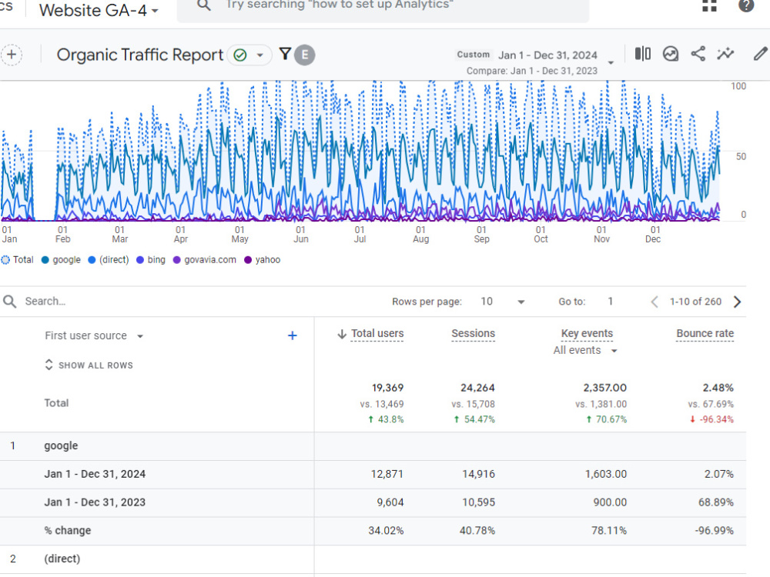Open First user source dimension dropdown
Viewport: 770px width, 577px height.
click(x=94, y=335)
